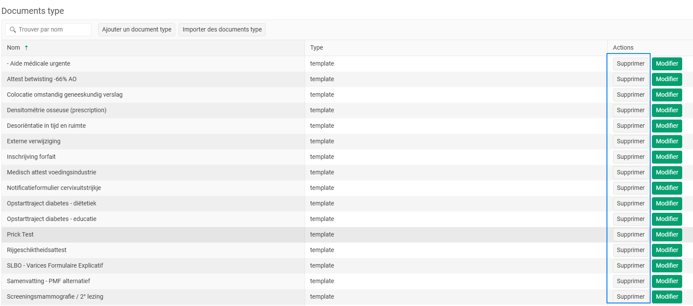The image size is (693, 306).
Task: Sort by the Type column header
Action: pos(317,48)
